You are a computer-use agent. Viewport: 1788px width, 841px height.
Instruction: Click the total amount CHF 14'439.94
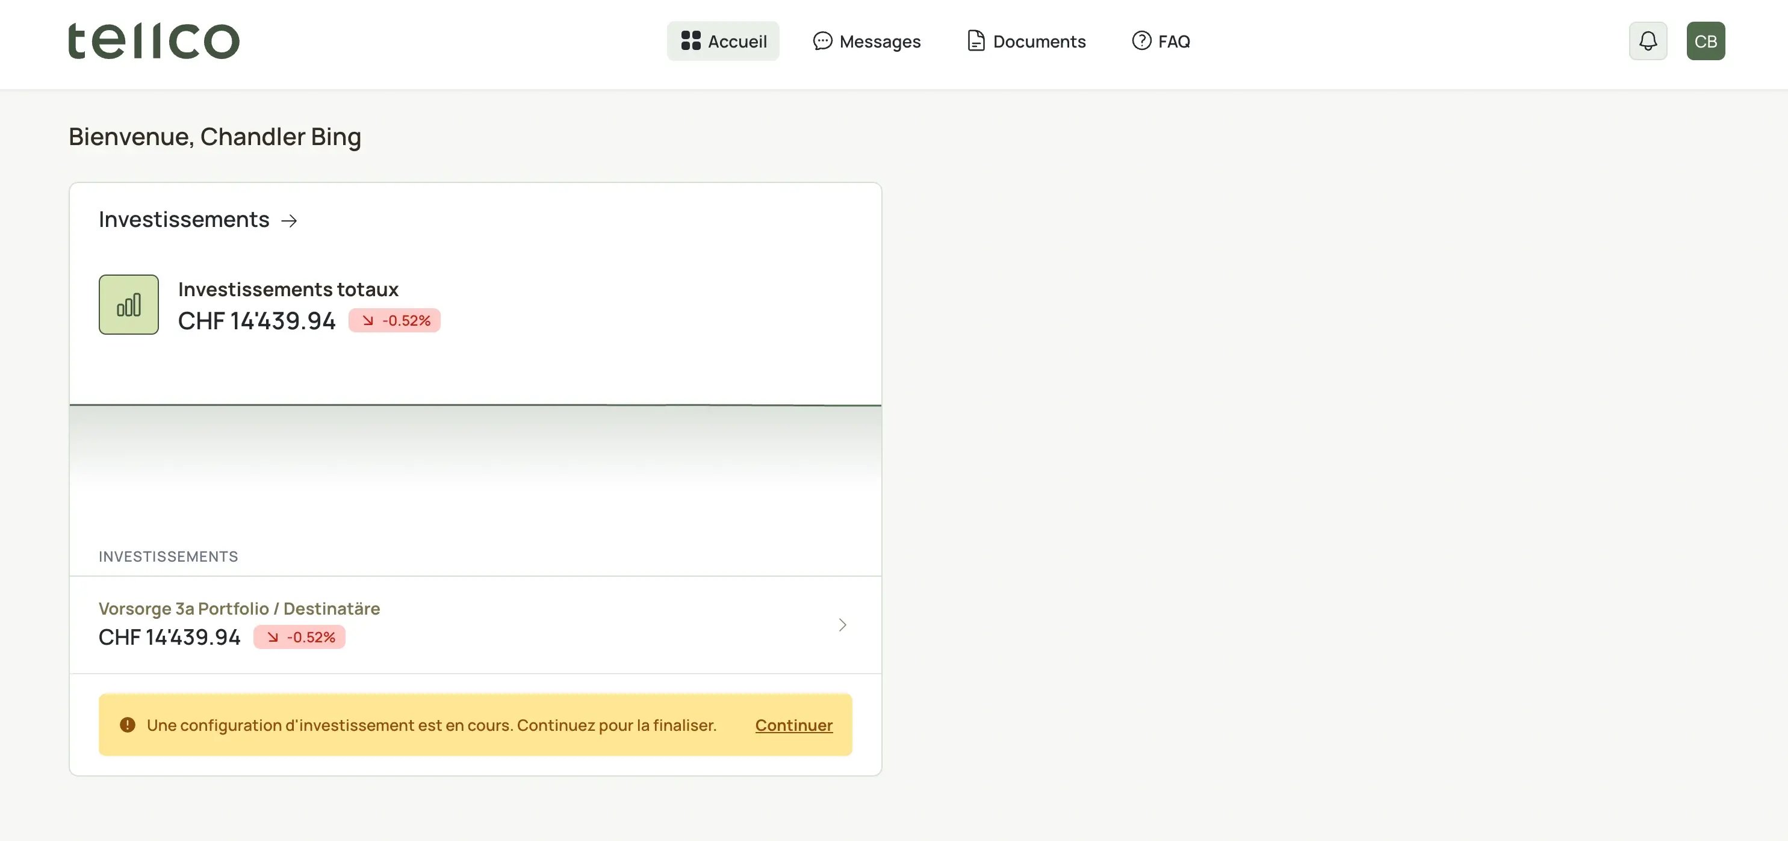257,321
